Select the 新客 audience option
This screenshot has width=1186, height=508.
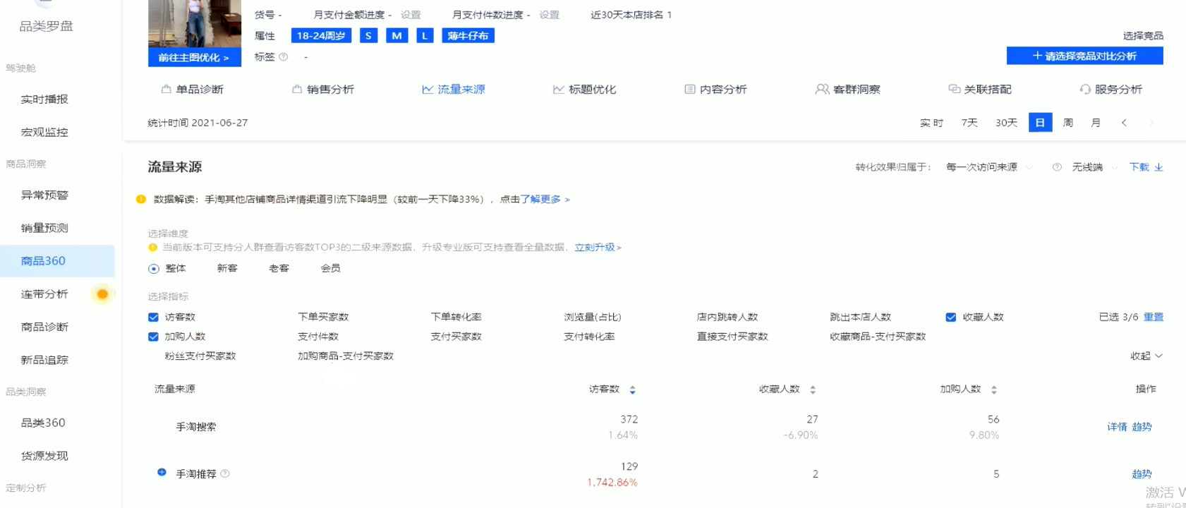pos(227,269)
